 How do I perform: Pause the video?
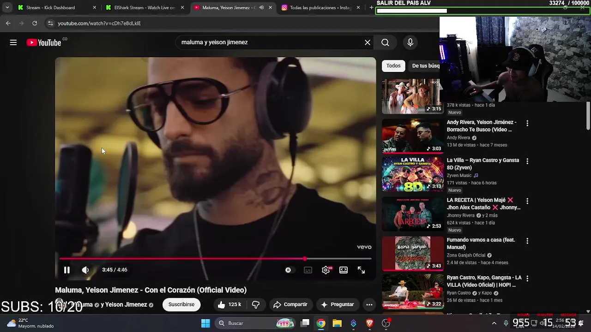pyautogui.click(x=67, y=270)
